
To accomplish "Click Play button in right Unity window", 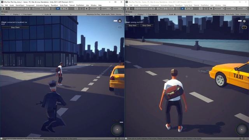I will pyautogui.click(x=182, y=9).
